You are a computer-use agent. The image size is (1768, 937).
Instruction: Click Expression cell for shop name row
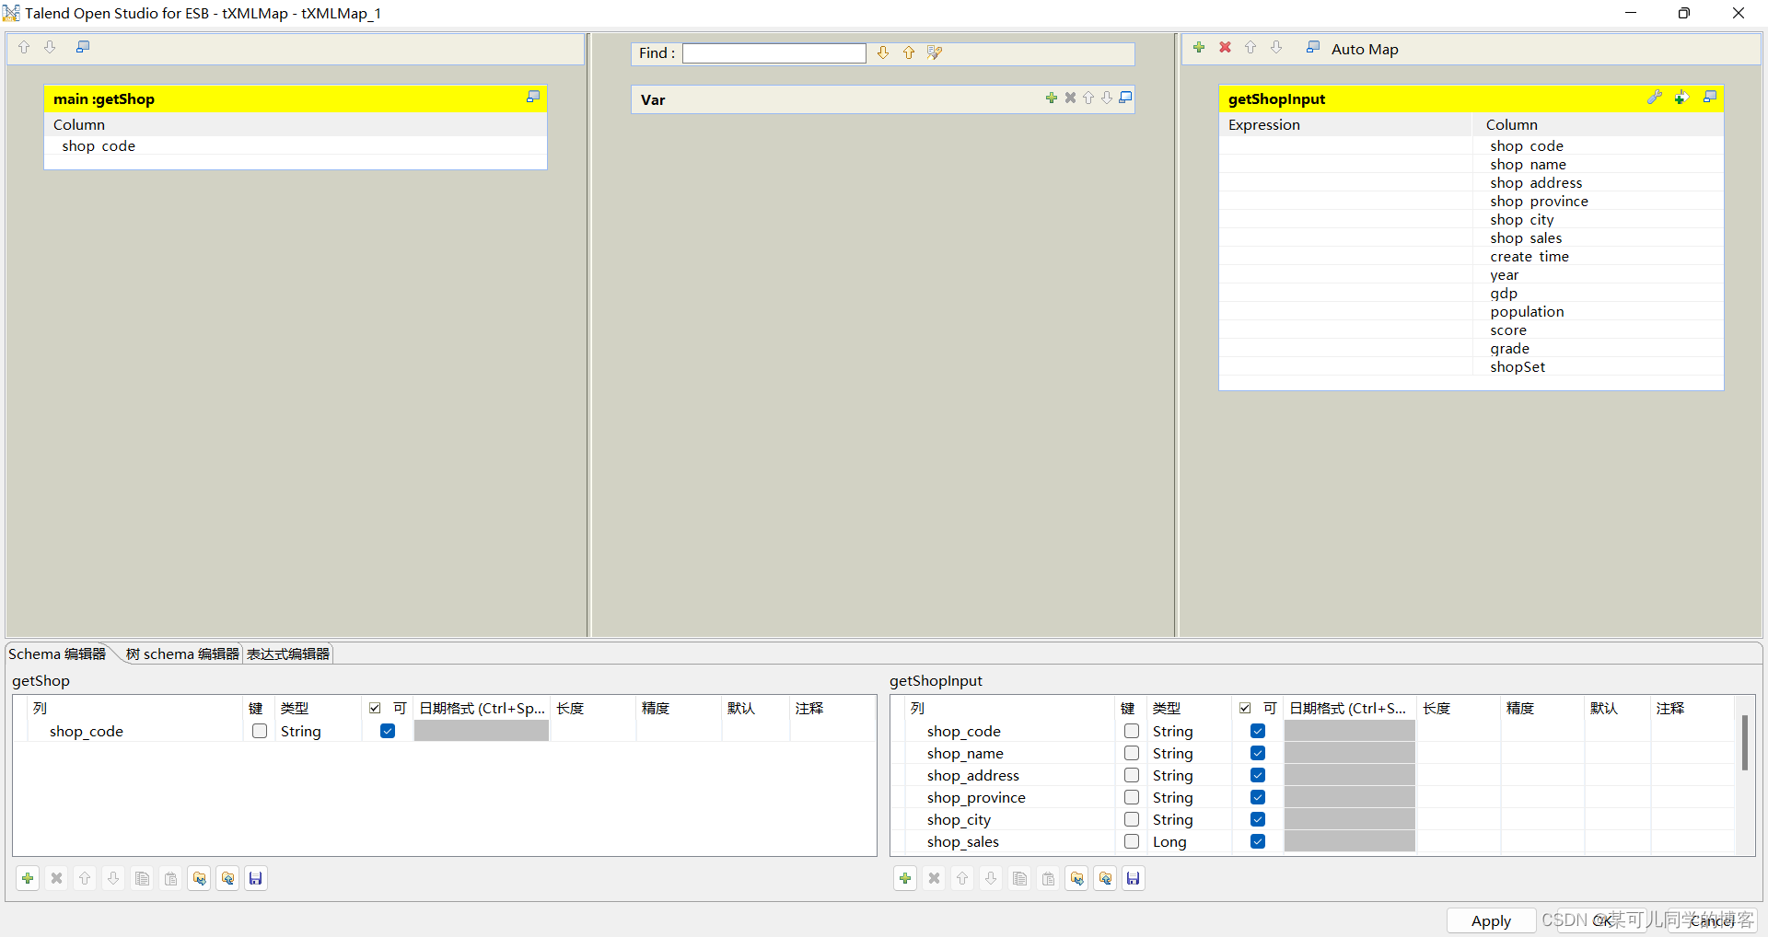point(1346,165)
